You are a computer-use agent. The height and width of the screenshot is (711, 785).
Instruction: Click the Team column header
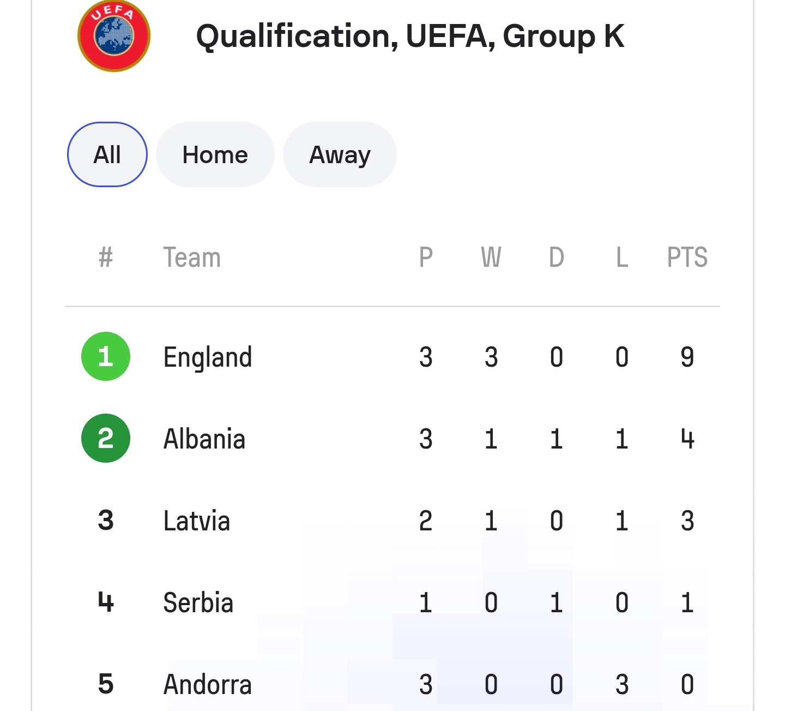point(192,258)
